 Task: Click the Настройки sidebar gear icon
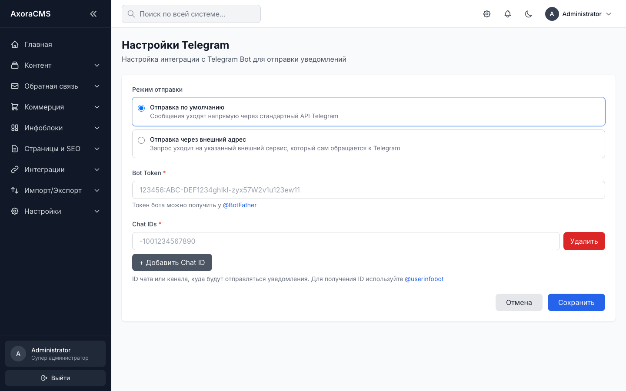click(x=15, y=211)
